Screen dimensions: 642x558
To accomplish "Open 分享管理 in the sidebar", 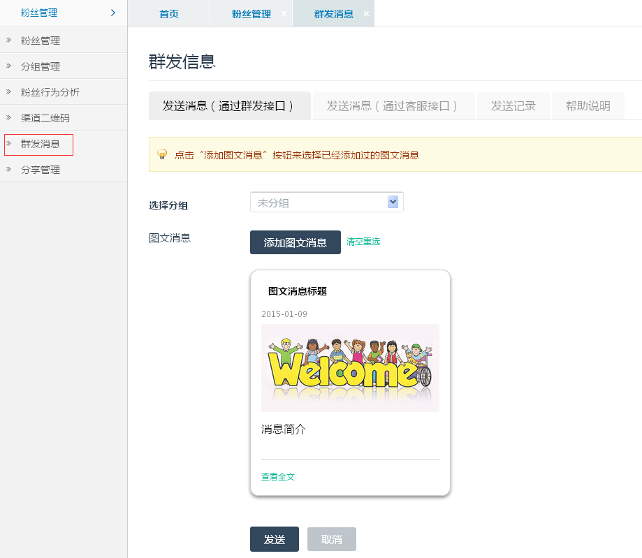I will 41,170.
